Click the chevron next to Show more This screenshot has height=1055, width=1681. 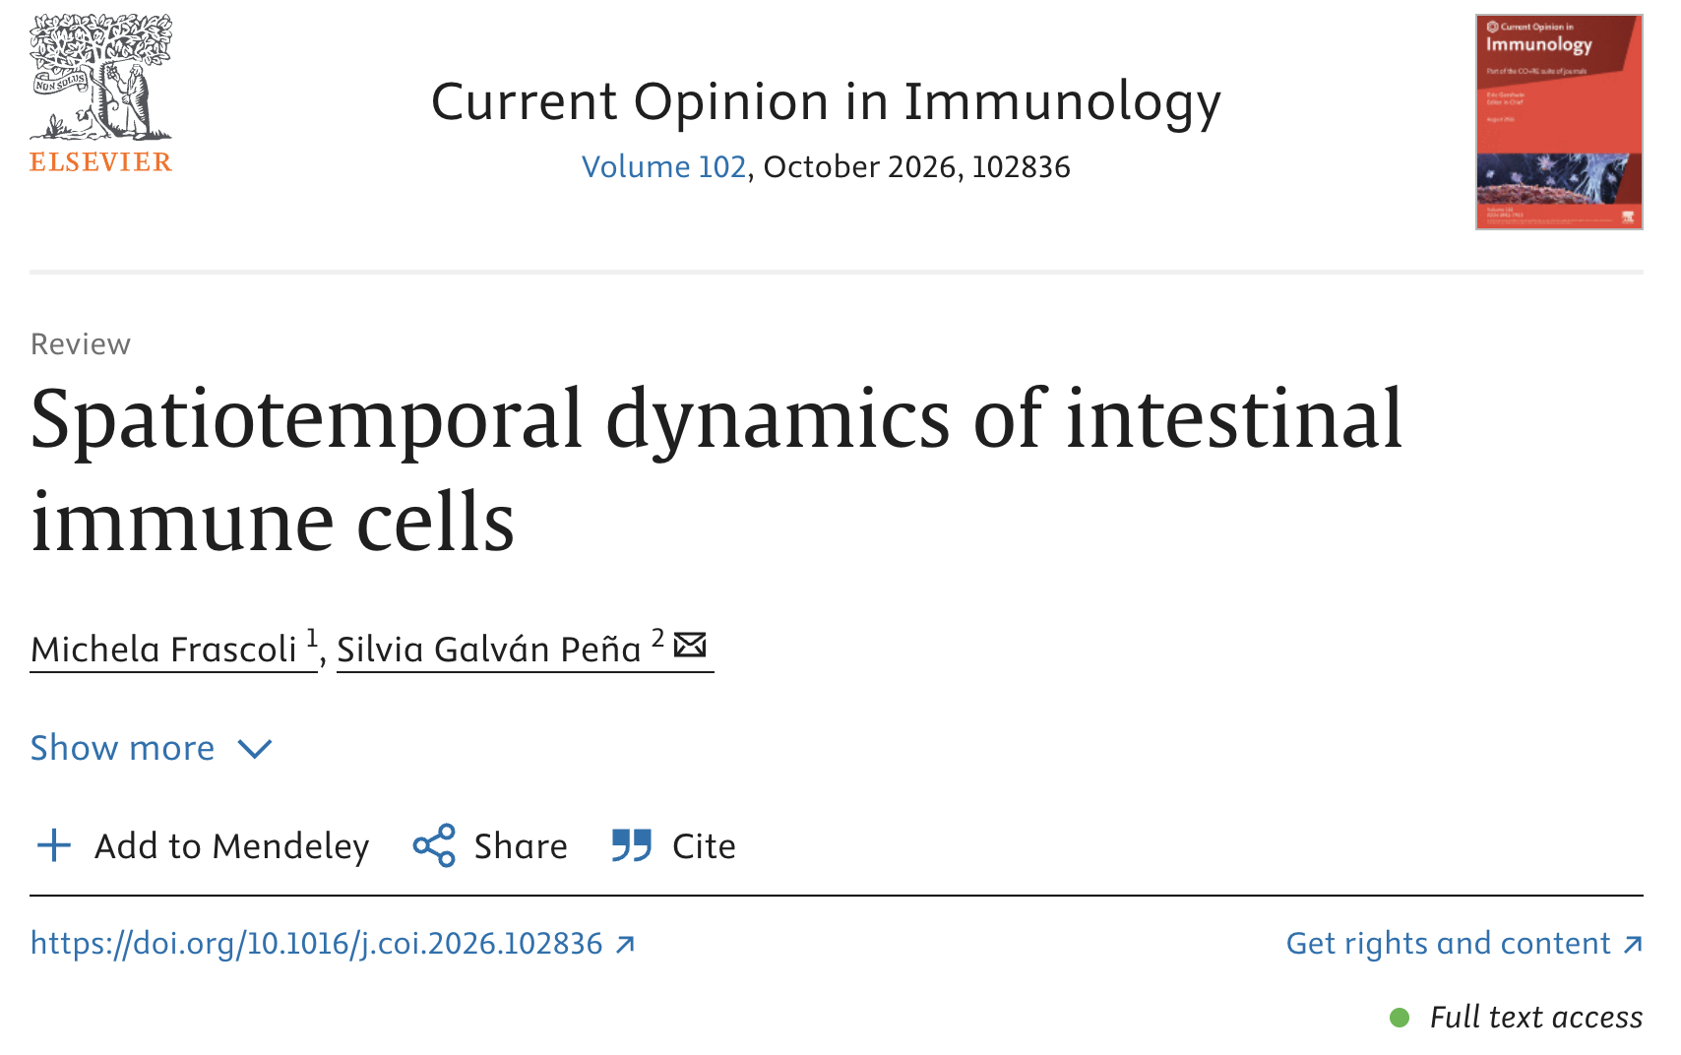(255, 750)
